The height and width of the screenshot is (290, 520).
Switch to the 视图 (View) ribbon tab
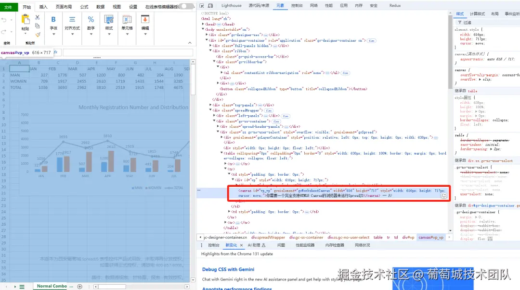(117, 7)
